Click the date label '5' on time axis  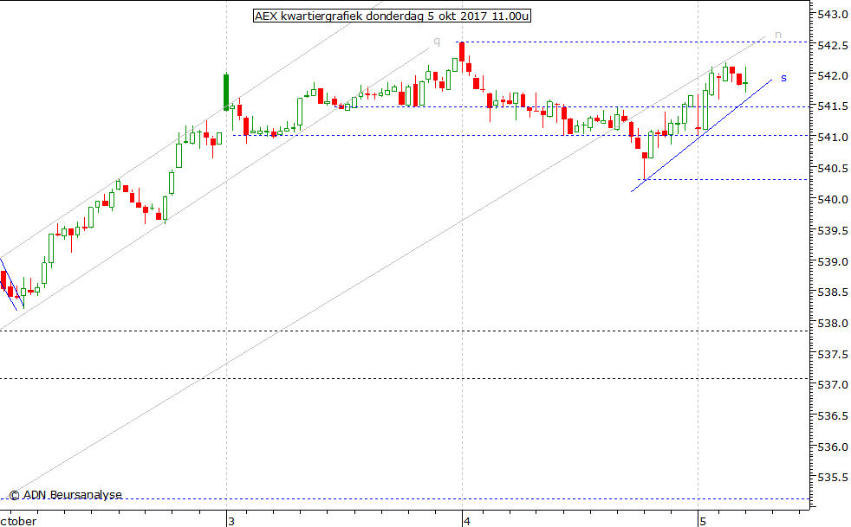[703, 521]
